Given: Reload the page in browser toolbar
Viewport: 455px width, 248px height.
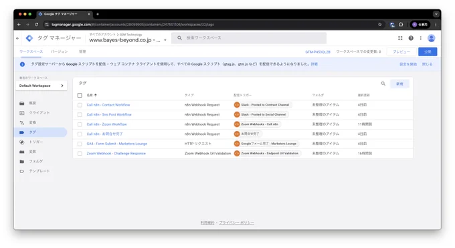Looking at the screenshot, I should tap(36, 25).
